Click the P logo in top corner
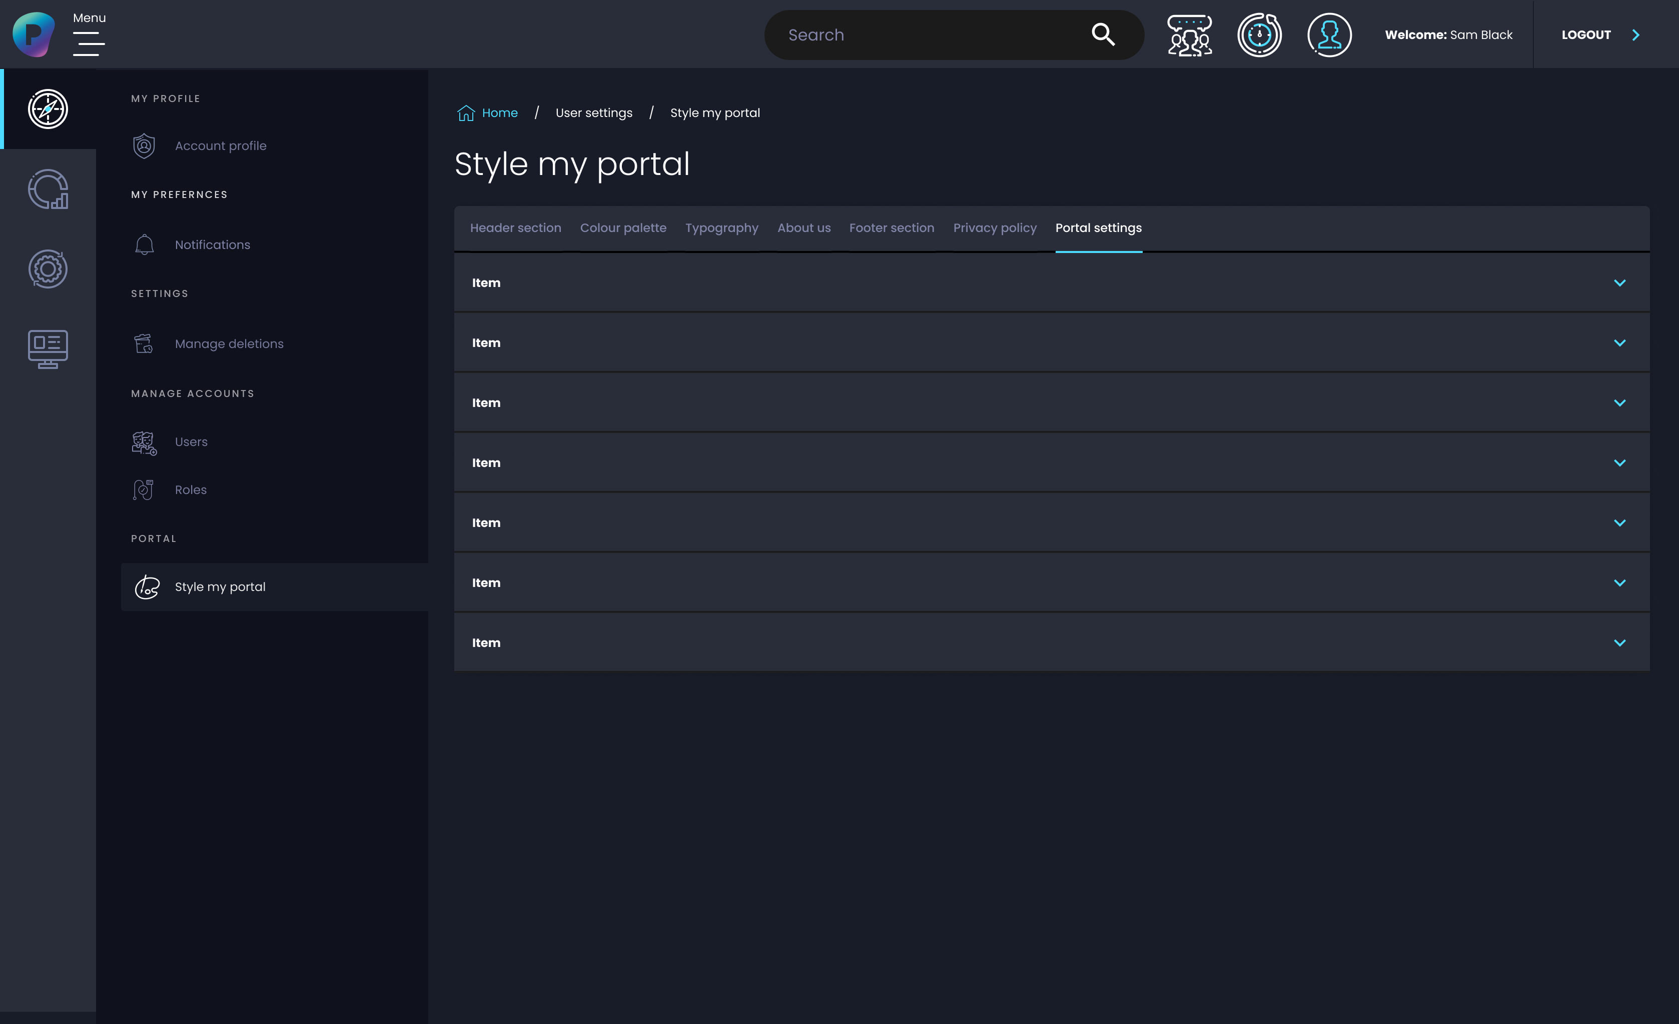This screenshot has height=1024, width=1679. [x=34, y=34]
